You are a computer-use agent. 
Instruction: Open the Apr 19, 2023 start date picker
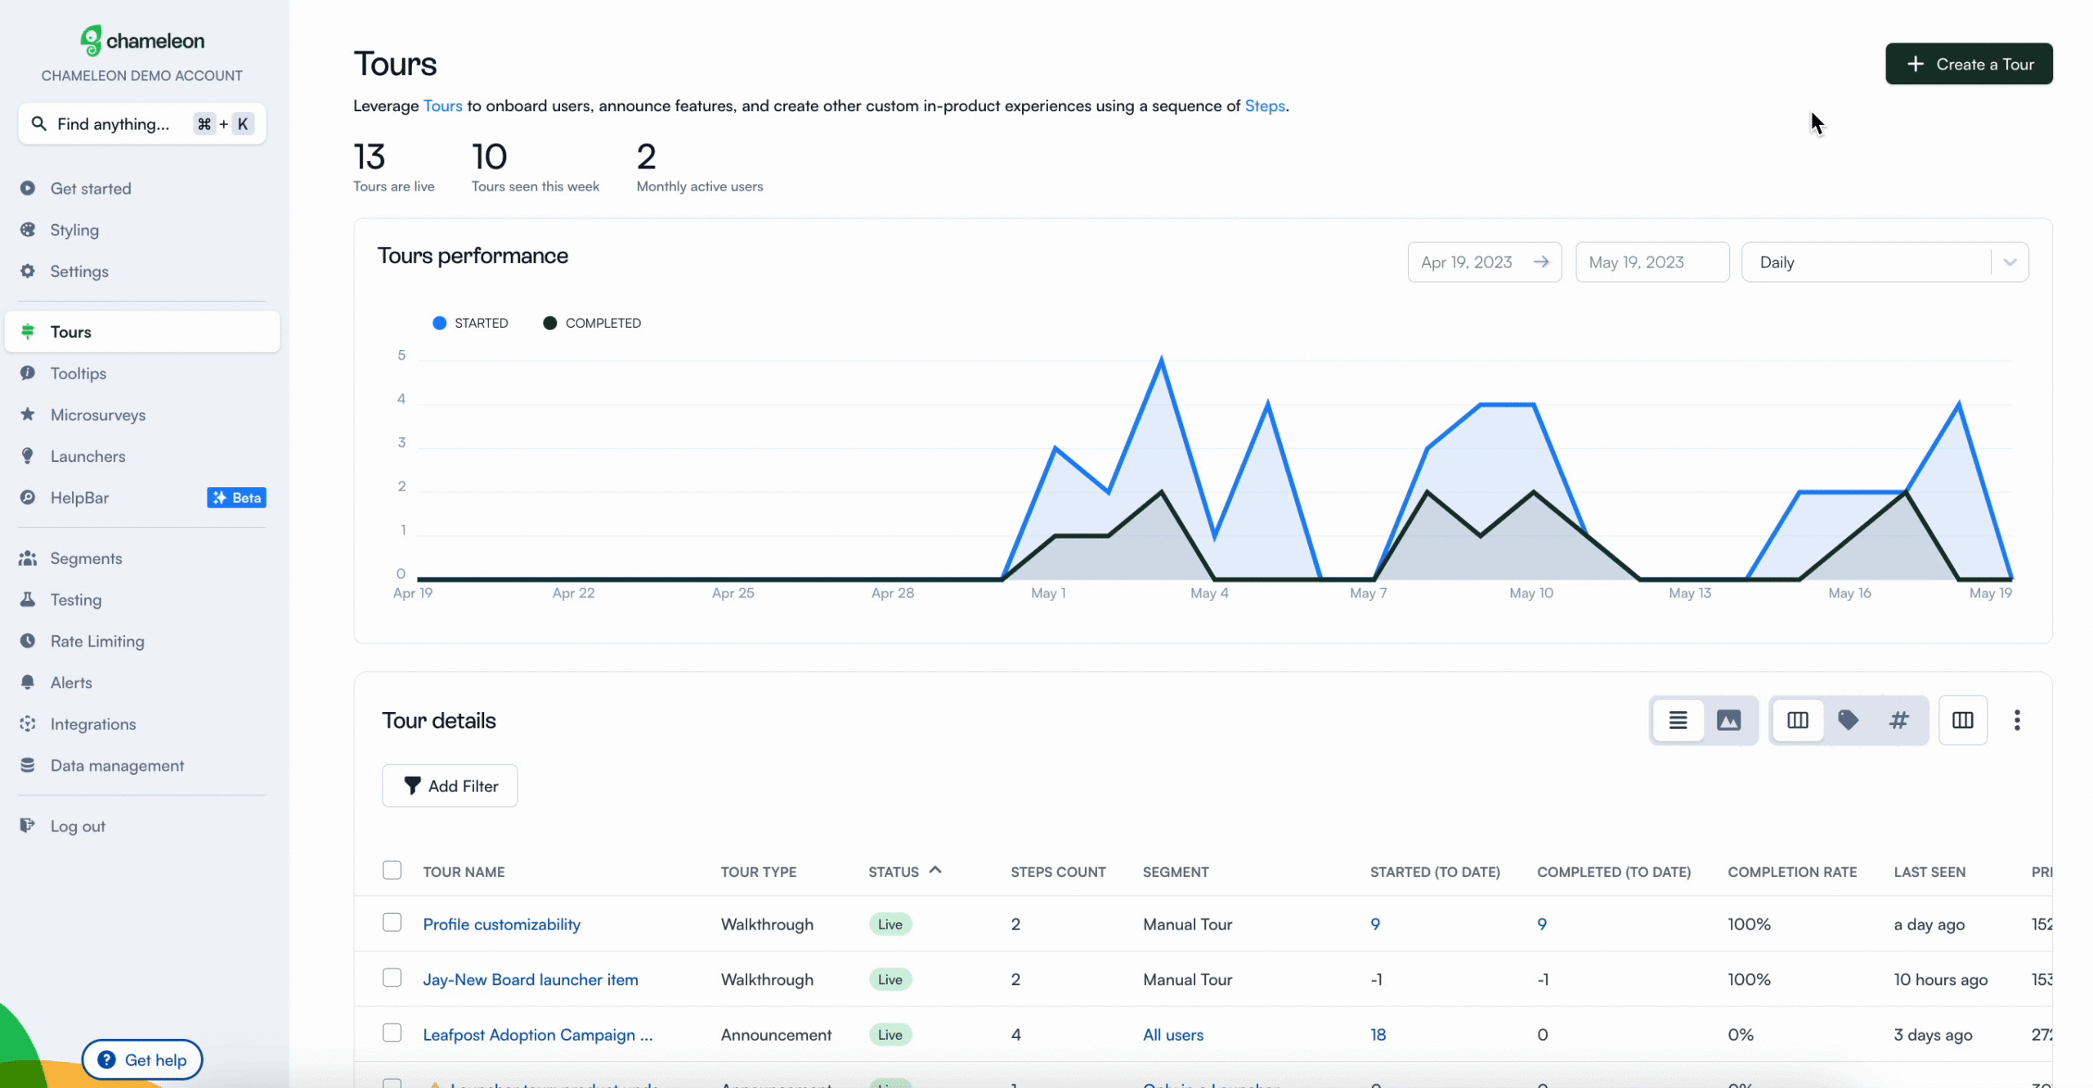pos(1485,262)
